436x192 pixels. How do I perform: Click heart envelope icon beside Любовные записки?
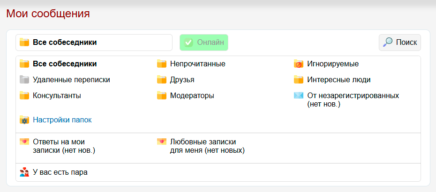point(162,142)
